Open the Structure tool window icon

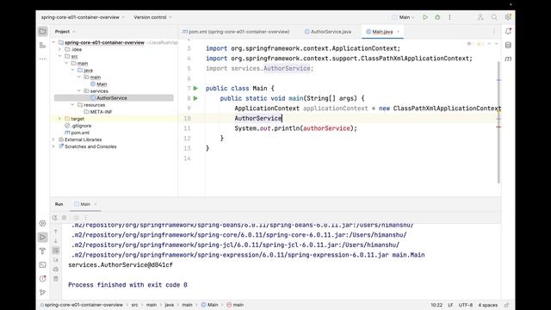tap(42, 46)
